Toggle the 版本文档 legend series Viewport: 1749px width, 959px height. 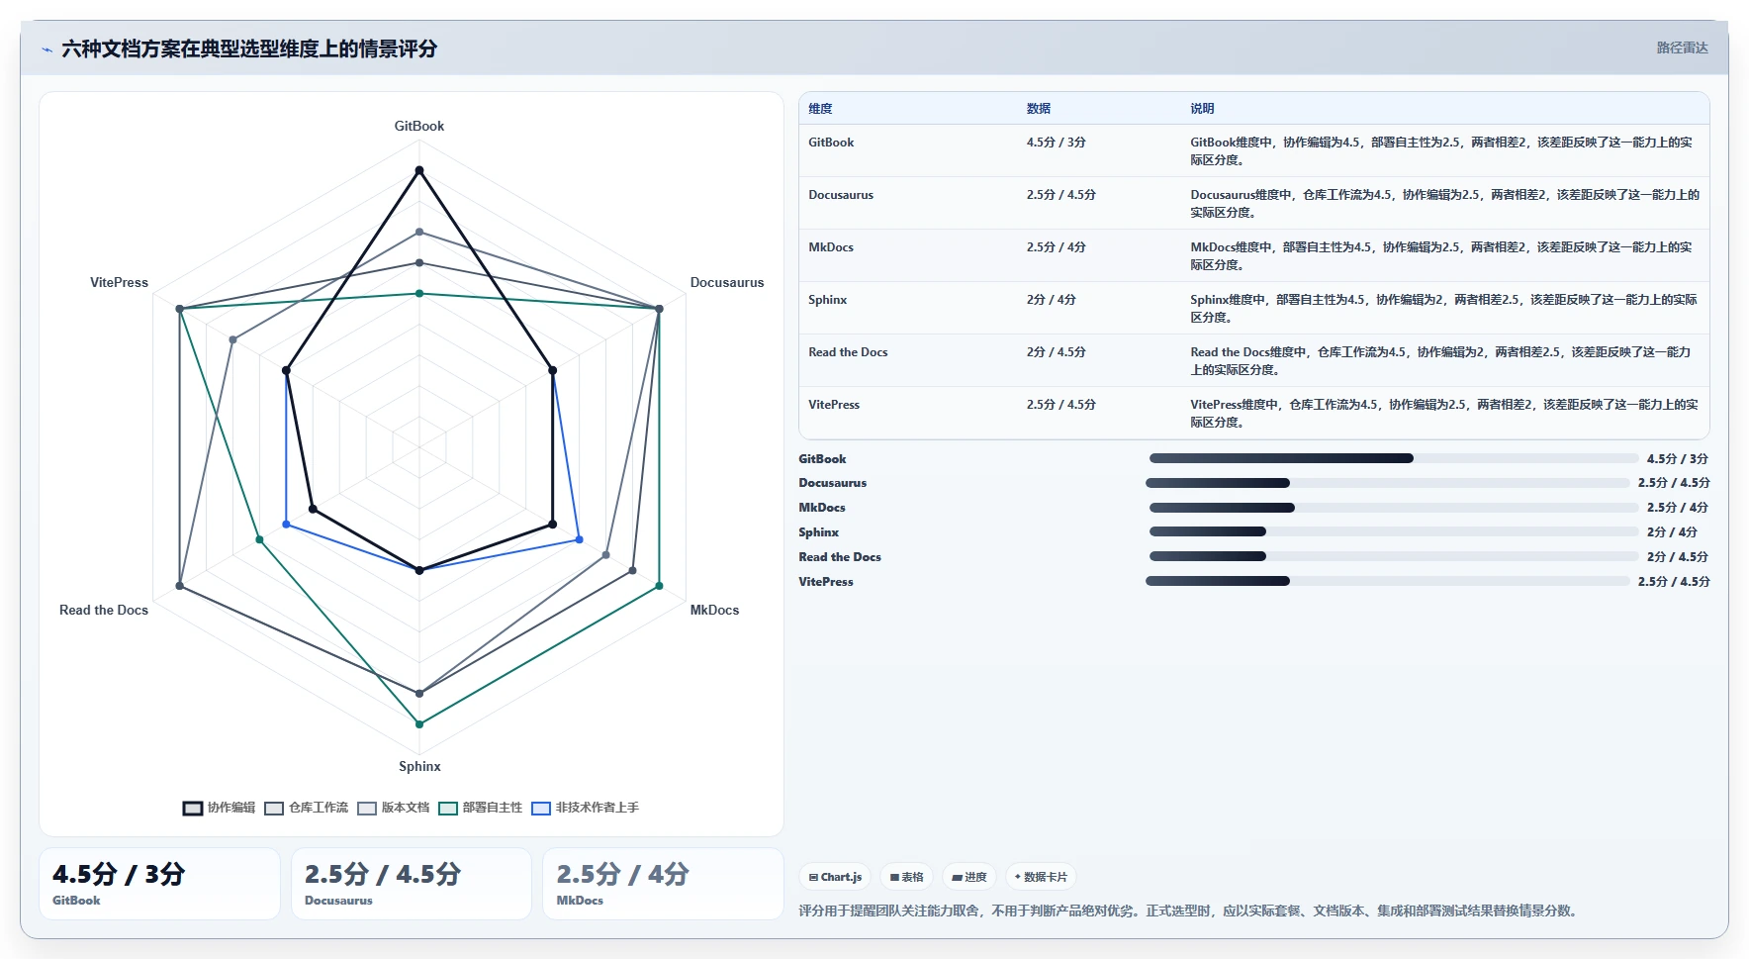(x=393, y=808)
